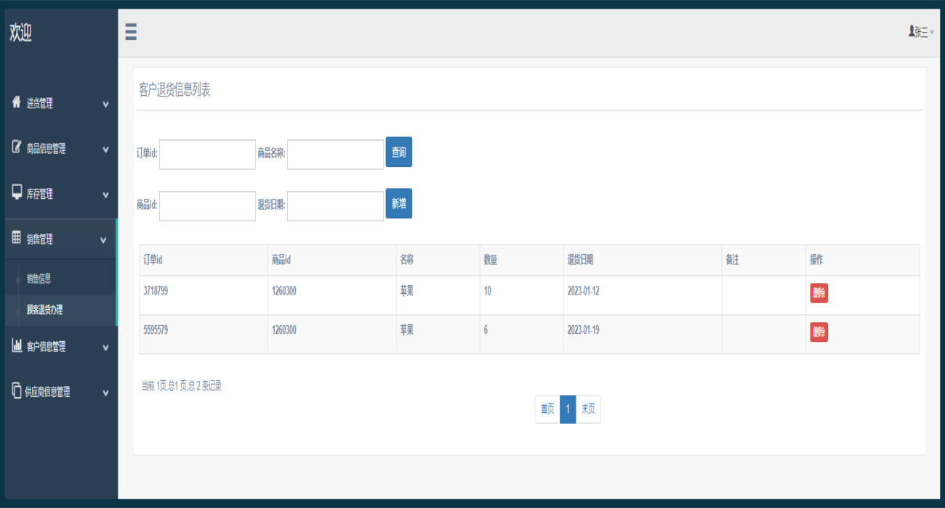
Task: Go to 末页 last page
Action: [x=588, y=409]
